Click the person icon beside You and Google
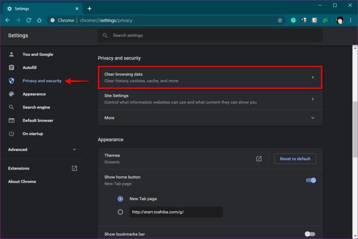 (11, 54)
